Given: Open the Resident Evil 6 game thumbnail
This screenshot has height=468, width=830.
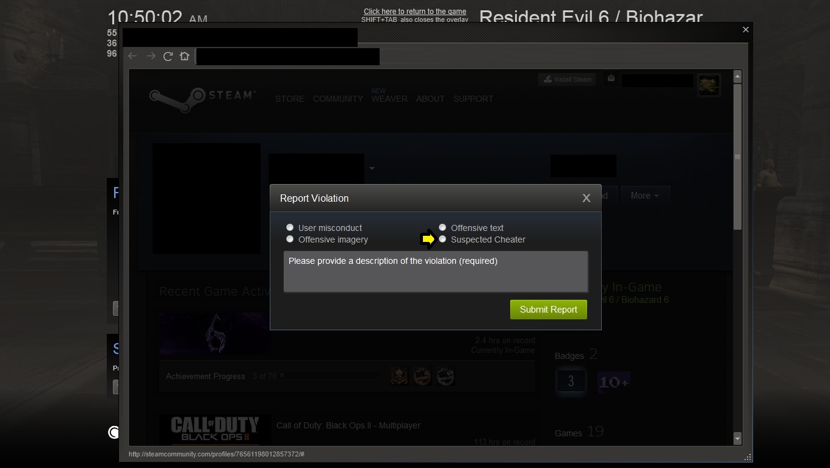Looking at the screenshot, I should pos(215,334).
